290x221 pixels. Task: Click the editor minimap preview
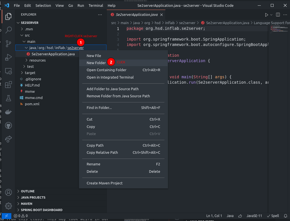(x=279, y=29)
